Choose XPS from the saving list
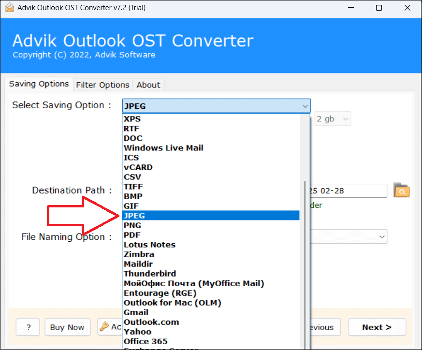This screenshot has width=422, height=350. 211,119
